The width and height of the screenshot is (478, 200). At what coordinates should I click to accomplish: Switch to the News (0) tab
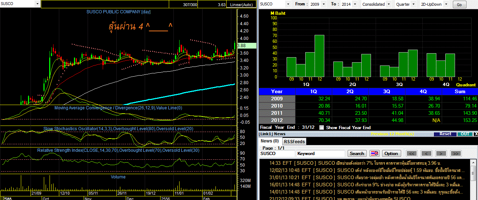pyautogui.click(x=270, y=141)
